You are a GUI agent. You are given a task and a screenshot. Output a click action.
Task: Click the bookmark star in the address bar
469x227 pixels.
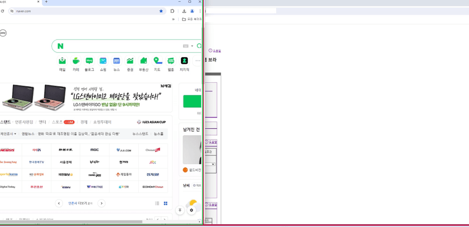click(x=161, y=11)
